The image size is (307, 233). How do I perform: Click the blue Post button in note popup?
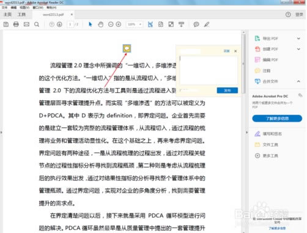pos(227,91)
